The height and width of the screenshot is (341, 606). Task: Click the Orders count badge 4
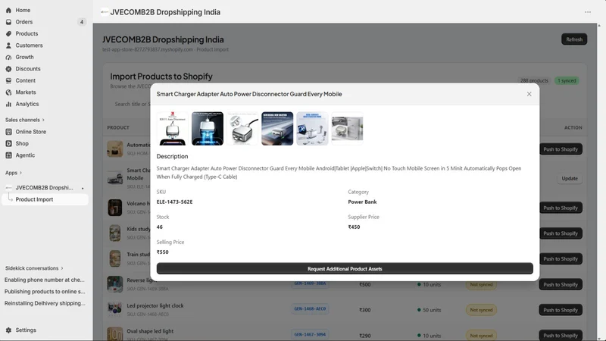(x=82, y=22)
